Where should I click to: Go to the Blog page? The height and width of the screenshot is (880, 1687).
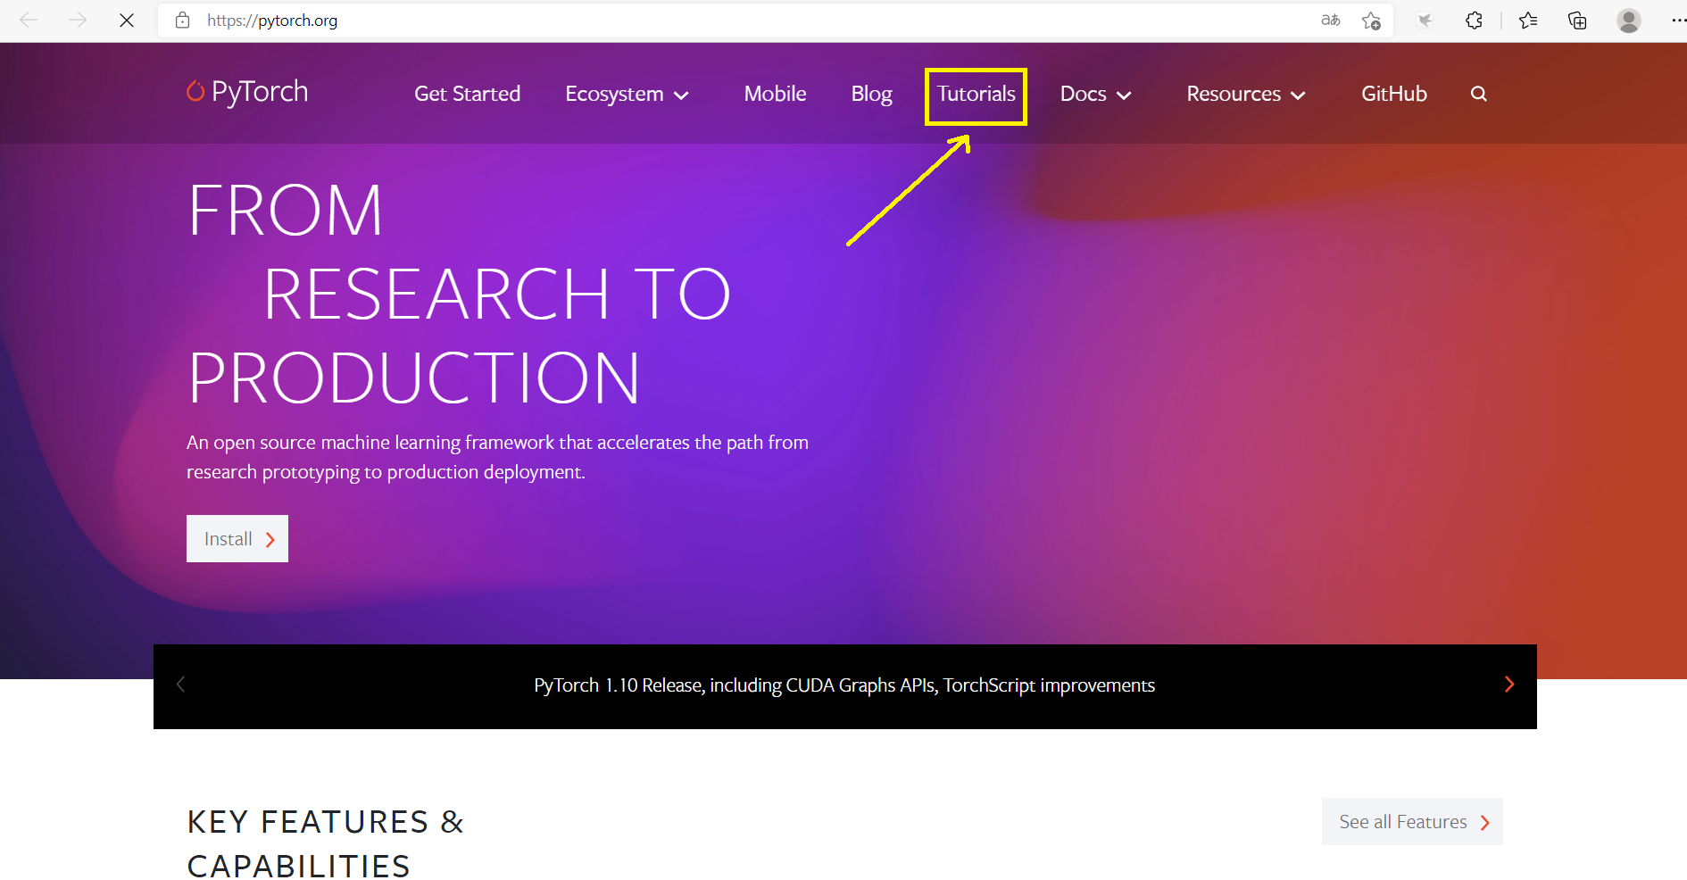[x=871, y=94]
